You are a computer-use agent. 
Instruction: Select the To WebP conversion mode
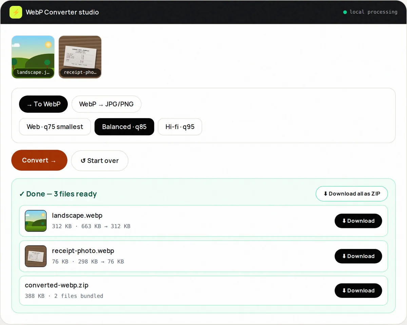coord(43,104)
